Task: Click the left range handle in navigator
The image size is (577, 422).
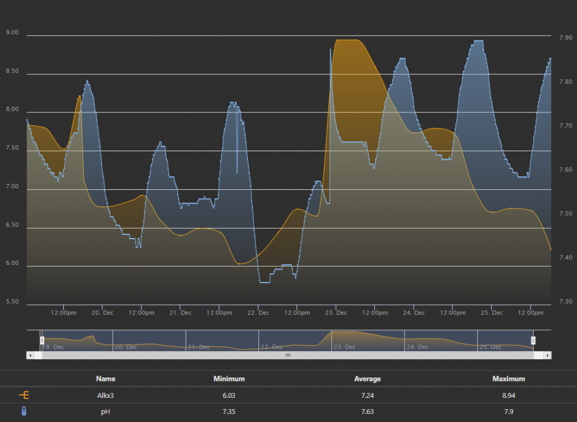Action: coord(42,340)
